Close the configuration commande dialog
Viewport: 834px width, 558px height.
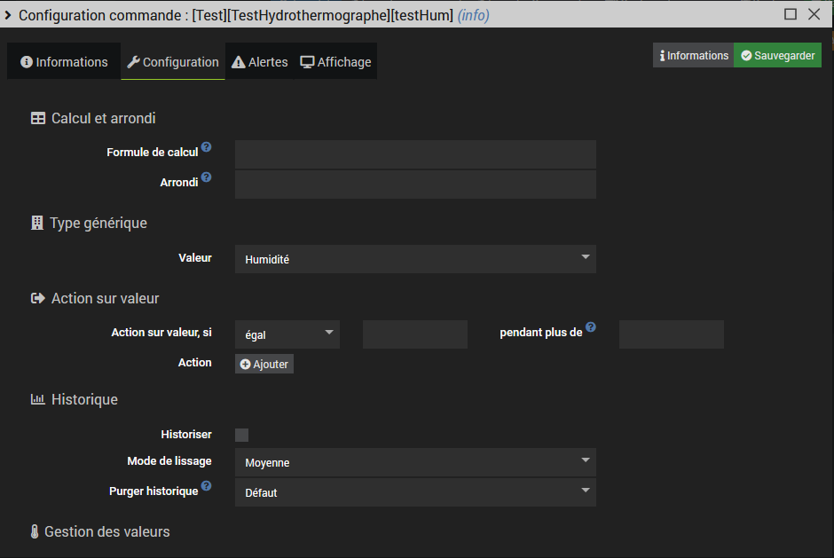814,14
